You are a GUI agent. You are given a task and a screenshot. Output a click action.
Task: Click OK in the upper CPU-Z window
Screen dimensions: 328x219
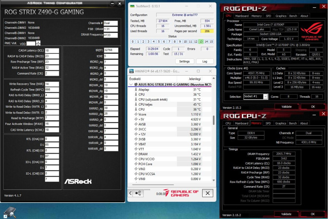point(313,106)
